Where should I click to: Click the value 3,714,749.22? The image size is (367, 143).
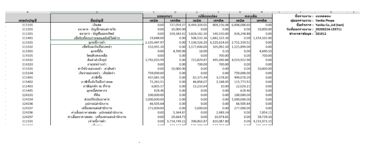176,121
